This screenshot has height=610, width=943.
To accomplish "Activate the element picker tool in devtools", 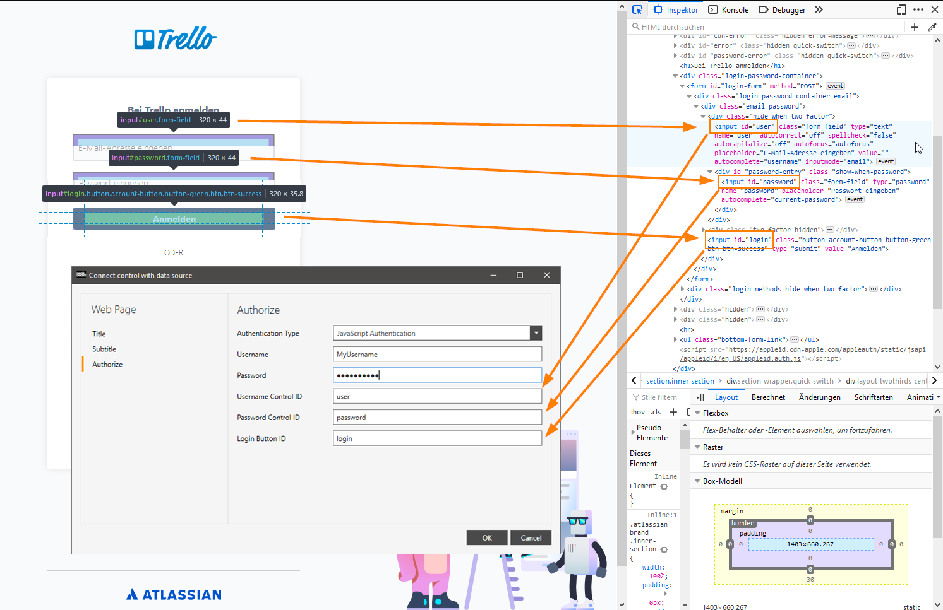I will pos(637,9).
